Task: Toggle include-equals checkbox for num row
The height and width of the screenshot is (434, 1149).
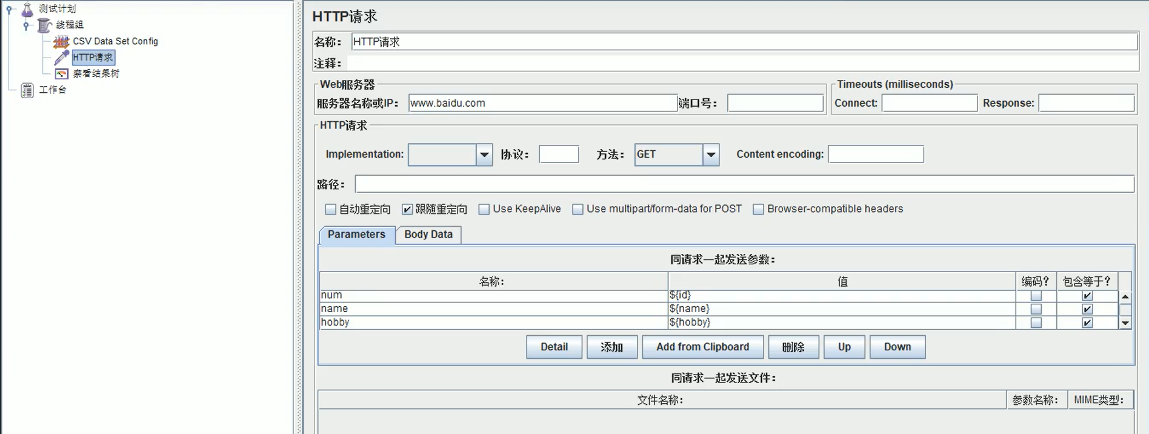Action: (1087, 296)
